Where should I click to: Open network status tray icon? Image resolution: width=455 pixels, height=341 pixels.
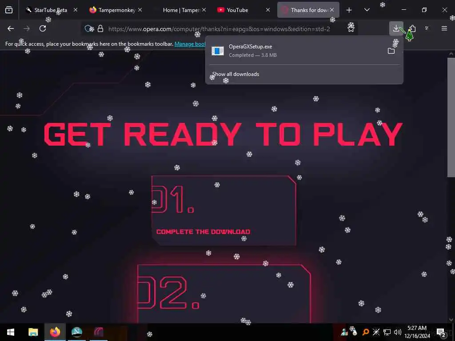387,332
